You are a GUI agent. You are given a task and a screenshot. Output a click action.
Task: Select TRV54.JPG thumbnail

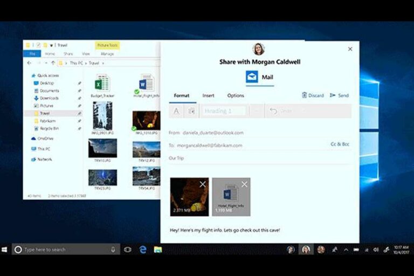click(146, 178)
